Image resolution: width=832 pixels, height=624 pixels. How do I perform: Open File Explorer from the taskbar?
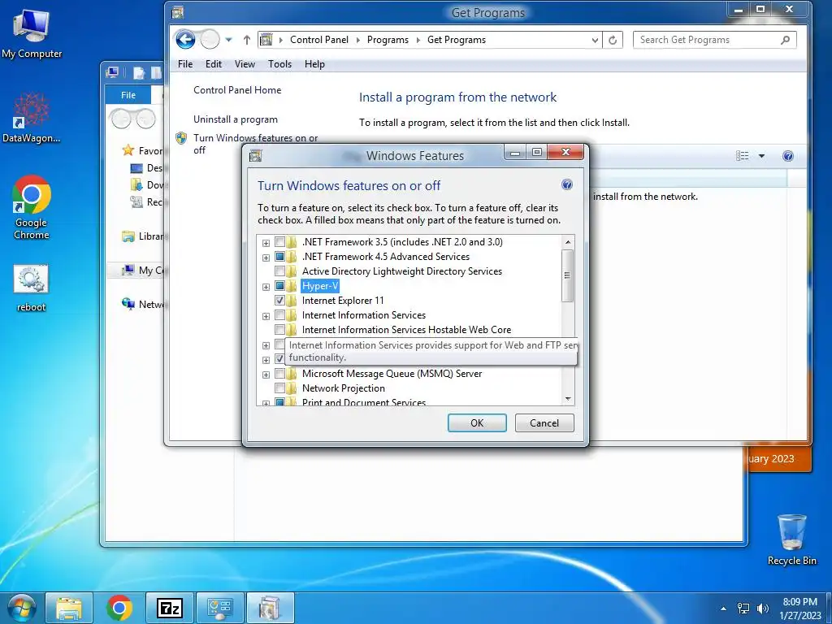coord(69,608)
